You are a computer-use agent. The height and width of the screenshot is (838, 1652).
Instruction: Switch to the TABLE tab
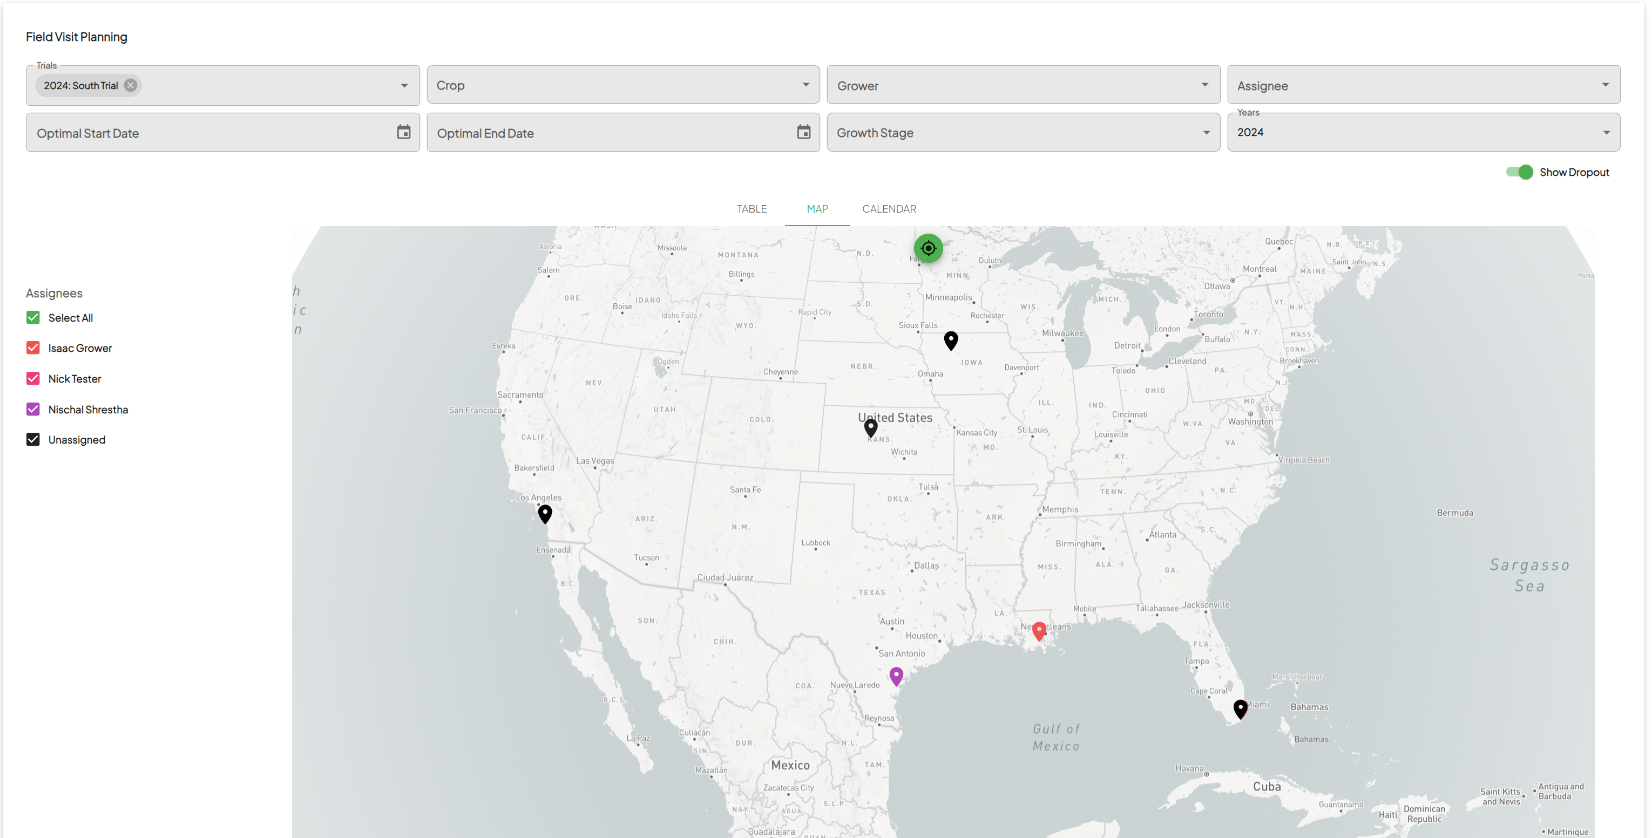tap(751, 209)
